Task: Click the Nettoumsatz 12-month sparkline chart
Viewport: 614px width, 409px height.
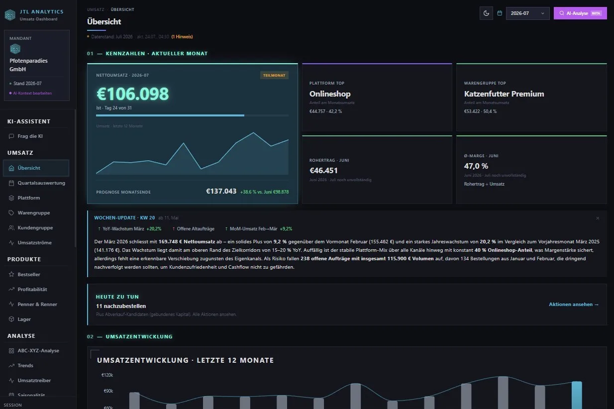Action: coord(192,152)
